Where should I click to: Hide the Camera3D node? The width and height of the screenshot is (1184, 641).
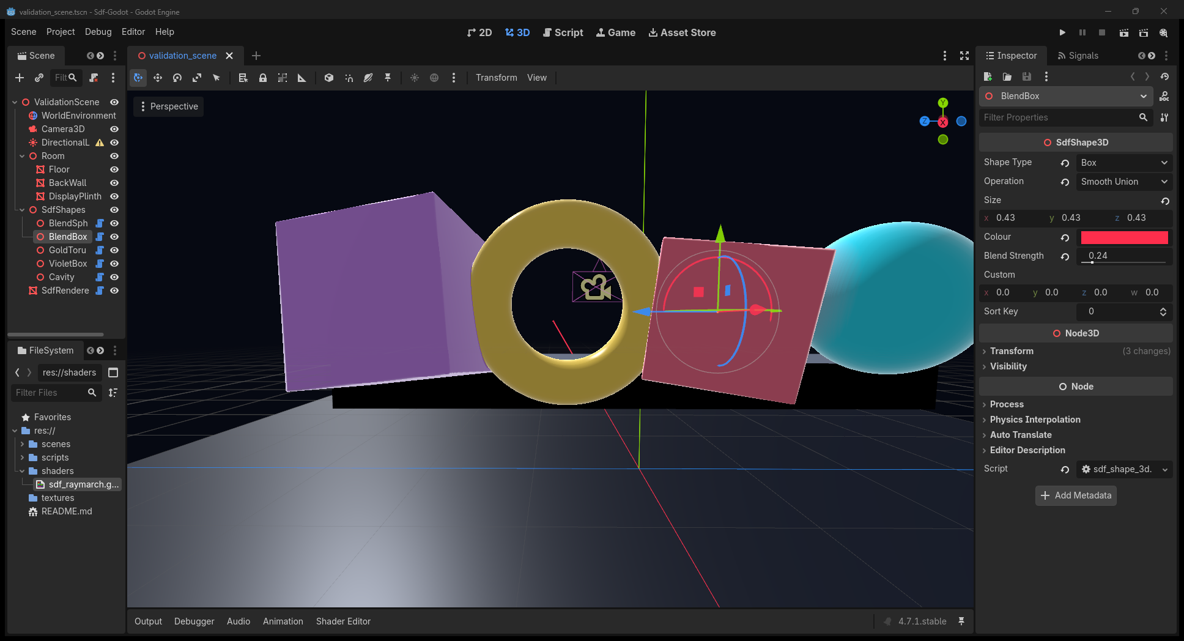(114, 129)
